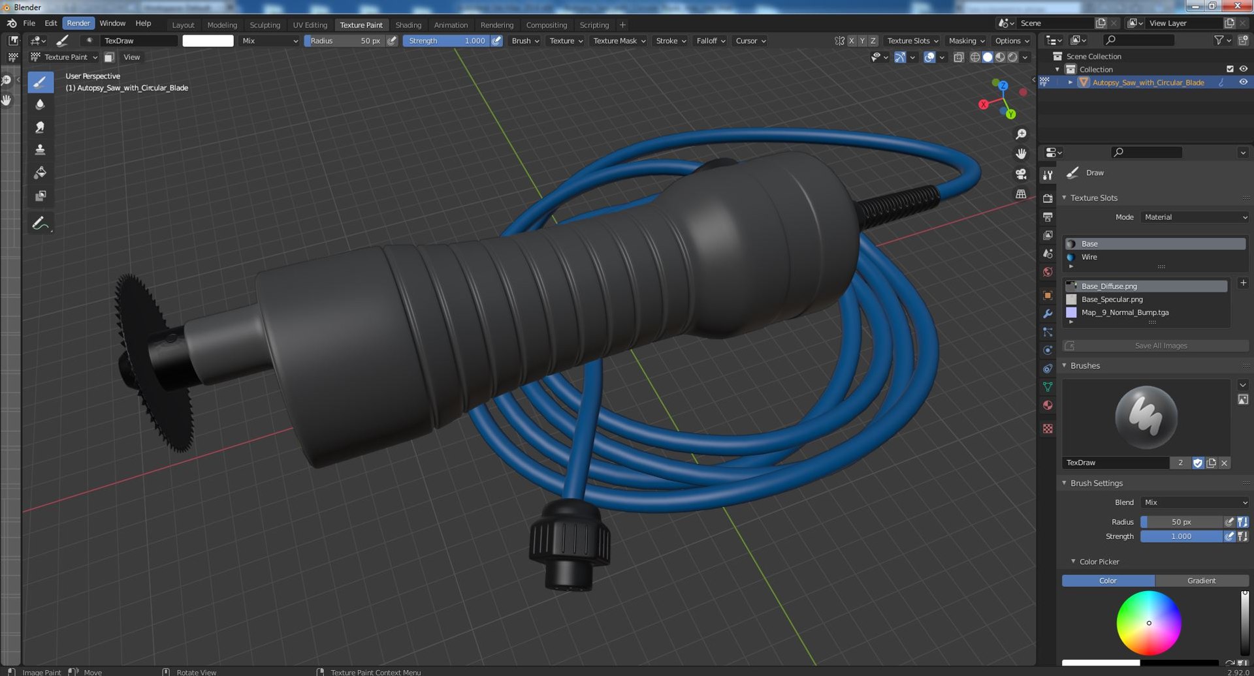Switch to UV Editing workspace tab

[310, 25]
